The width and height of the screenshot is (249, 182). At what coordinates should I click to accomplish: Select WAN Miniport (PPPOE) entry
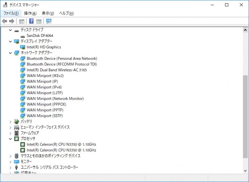click(x=46, y=104)
